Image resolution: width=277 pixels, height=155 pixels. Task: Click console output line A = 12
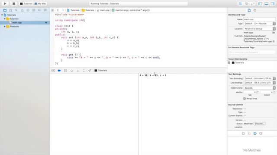[153, 75]
